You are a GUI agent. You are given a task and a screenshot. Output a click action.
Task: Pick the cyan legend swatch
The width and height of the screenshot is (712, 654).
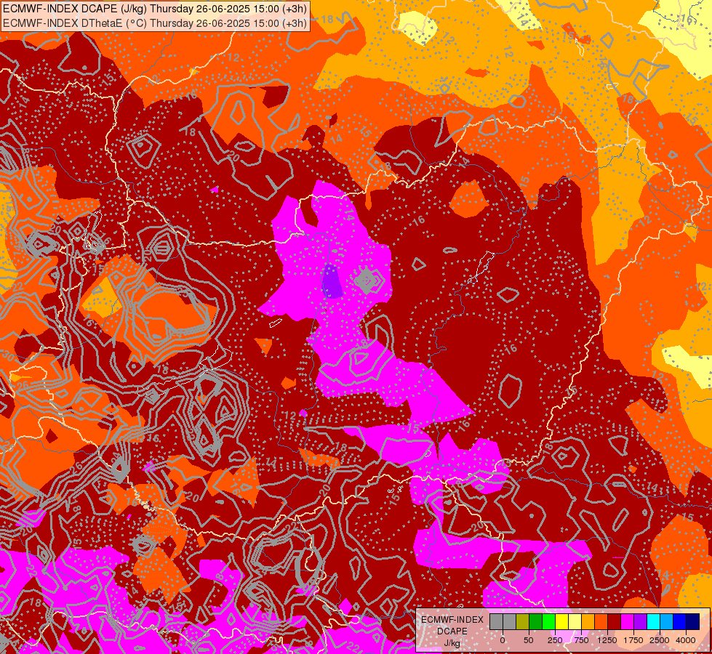click(x=654, y=621)
